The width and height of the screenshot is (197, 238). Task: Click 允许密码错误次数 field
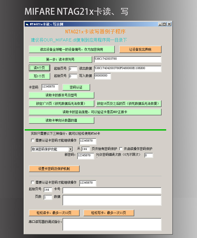point(149,155)
